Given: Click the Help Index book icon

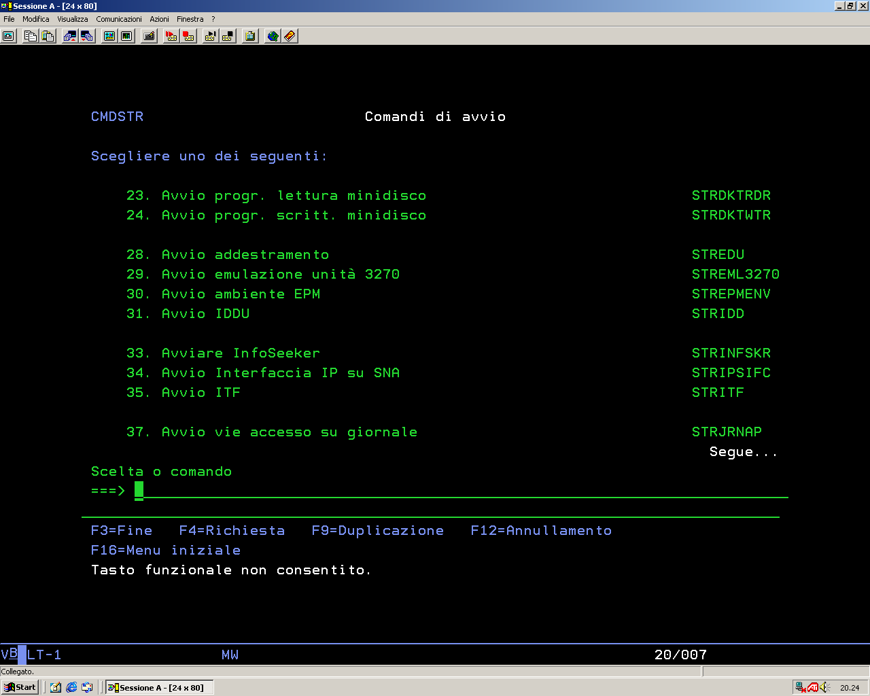Looking at the screenshot, I should pos(290,36).
